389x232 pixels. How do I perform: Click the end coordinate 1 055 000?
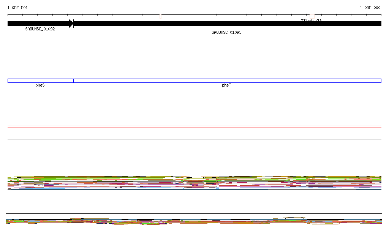tap(370, 8)
